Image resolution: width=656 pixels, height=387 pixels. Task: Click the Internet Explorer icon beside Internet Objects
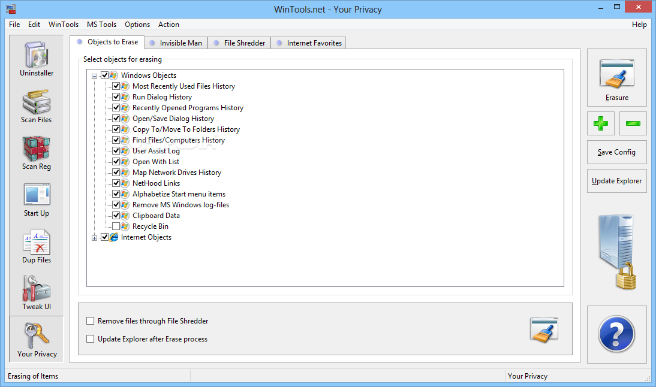tap(113, 237)
